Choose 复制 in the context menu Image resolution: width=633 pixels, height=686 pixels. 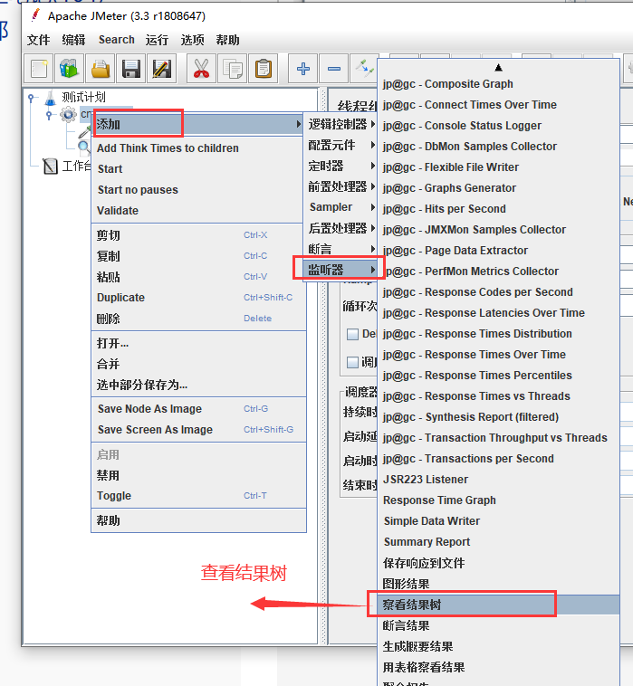click(198, 256)
